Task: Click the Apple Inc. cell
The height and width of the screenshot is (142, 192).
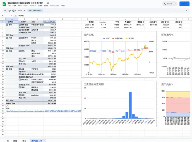Action: tap(37, 95)
